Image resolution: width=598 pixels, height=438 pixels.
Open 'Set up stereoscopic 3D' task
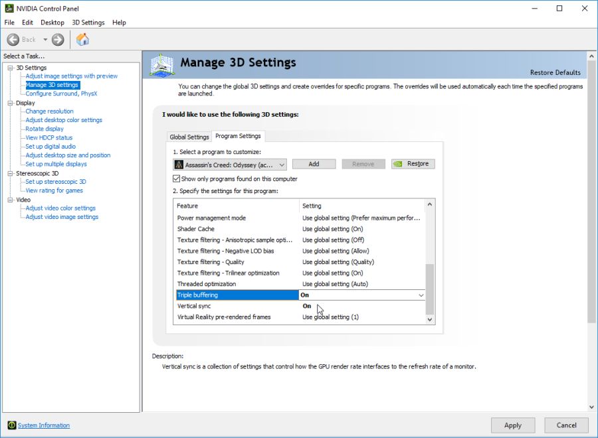point(56,182)
